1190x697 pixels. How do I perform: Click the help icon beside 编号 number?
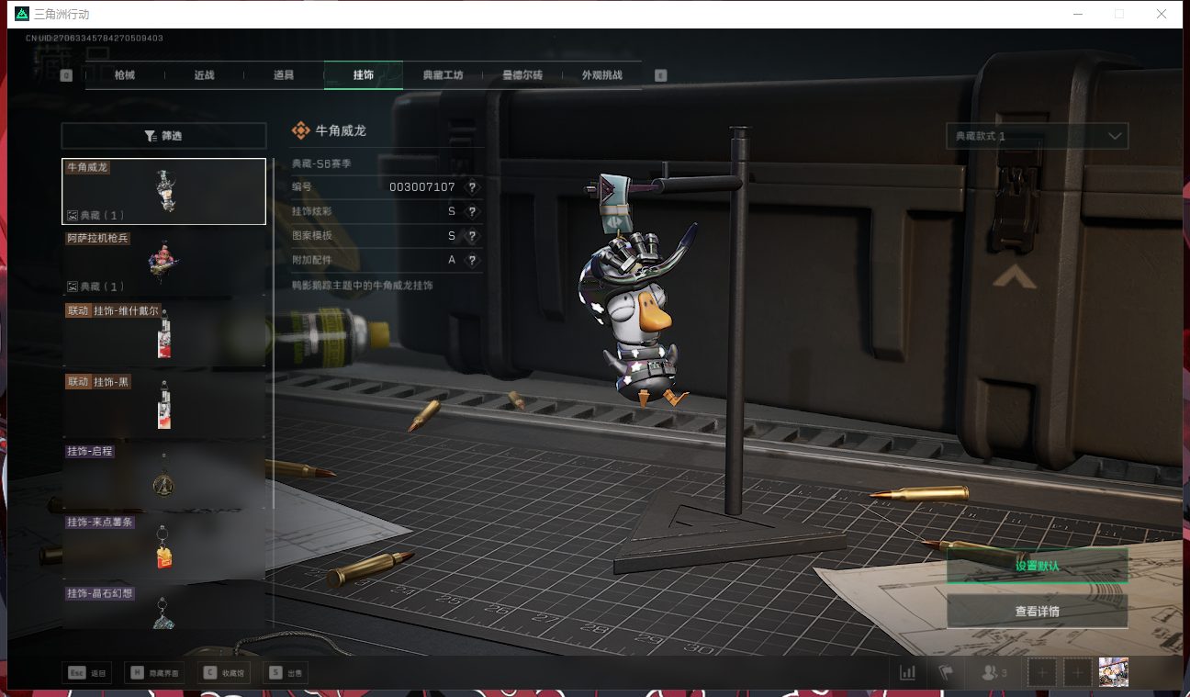(472, 187)
